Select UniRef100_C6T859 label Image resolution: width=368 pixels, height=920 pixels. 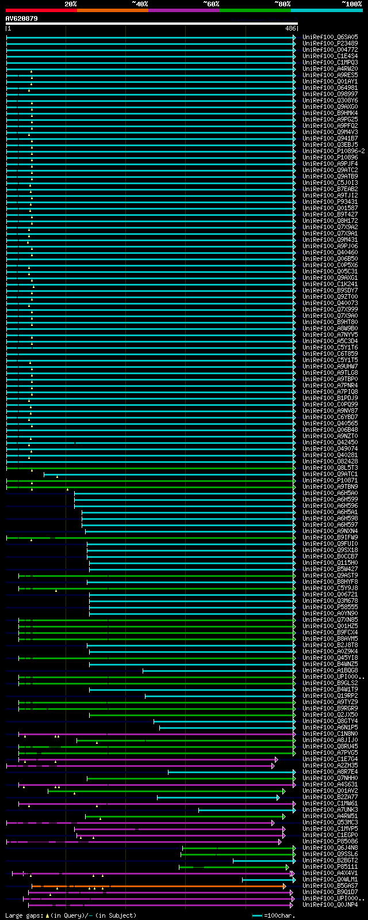(x=330, y=353)
